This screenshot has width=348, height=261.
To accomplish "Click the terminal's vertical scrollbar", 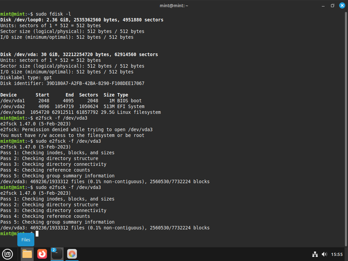I will pyautogui.click(x=346, y=129).
